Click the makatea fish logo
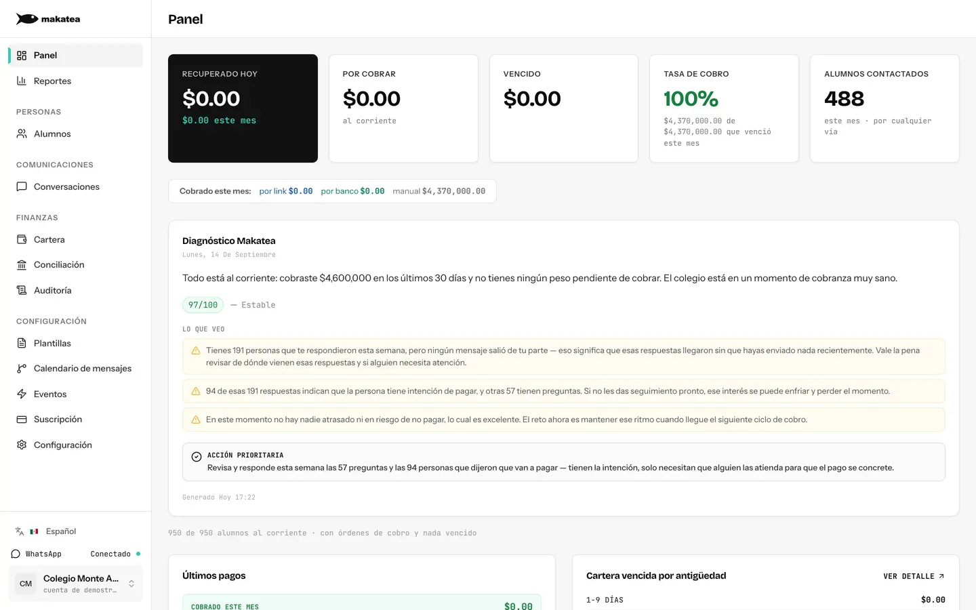This screenshot has width=976, height=610. click(27, 19)
